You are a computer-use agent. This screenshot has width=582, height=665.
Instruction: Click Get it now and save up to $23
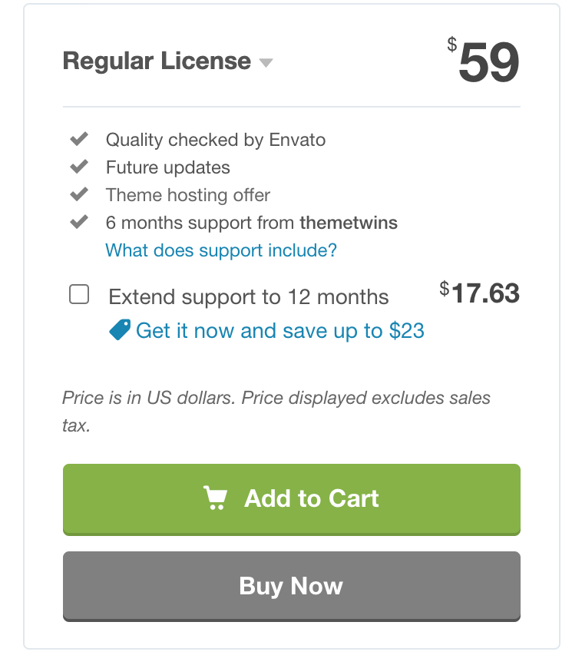coord(279,330)
